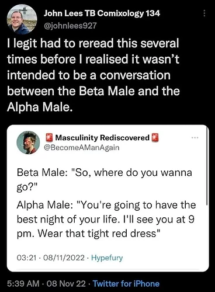Visit the @johnlees927 handle

point(70,26)
